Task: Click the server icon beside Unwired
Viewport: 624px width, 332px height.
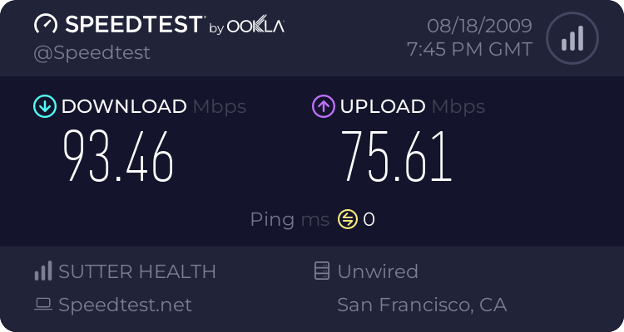Action: pyautogui.click(x=321, y=271)
